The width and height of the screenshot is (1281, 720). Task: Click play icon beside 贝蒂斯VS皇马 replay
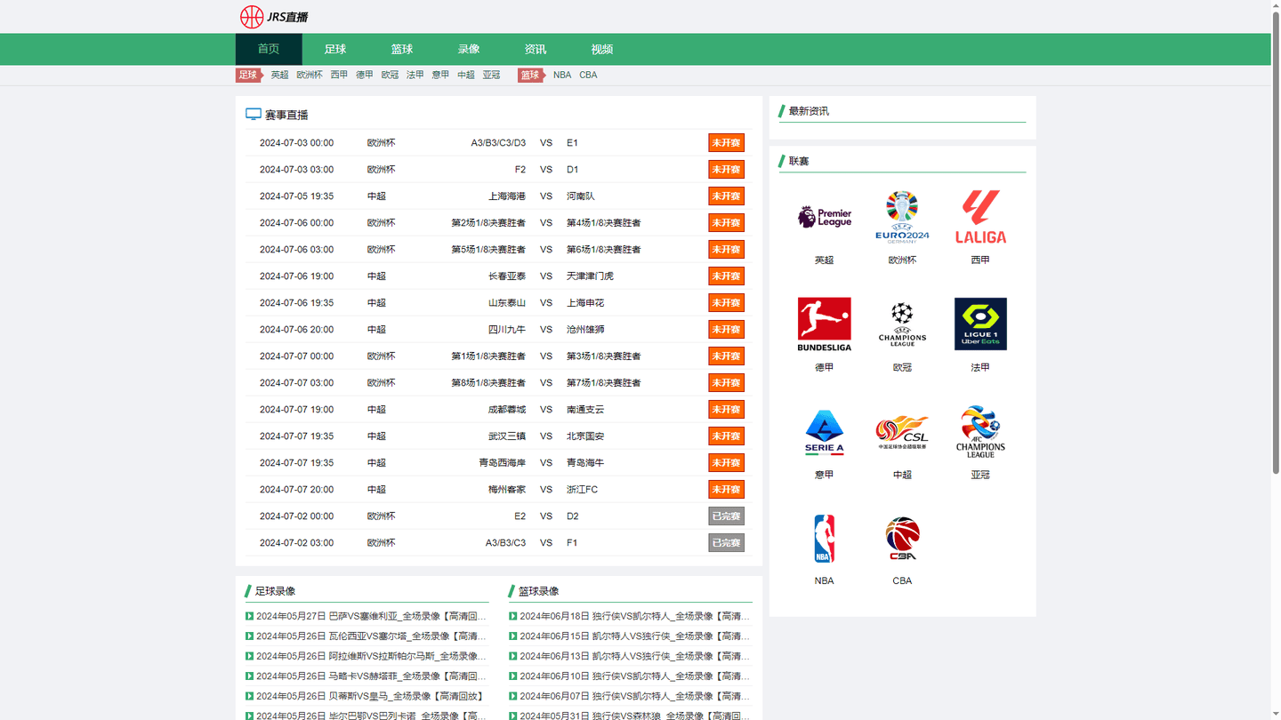tap(250, 696)
